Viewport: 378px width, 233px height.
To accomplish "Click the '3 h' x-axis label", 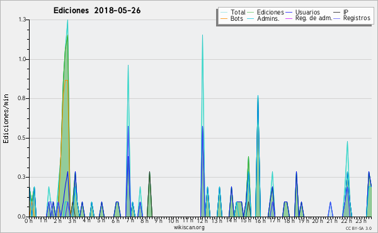I will 72,221.
